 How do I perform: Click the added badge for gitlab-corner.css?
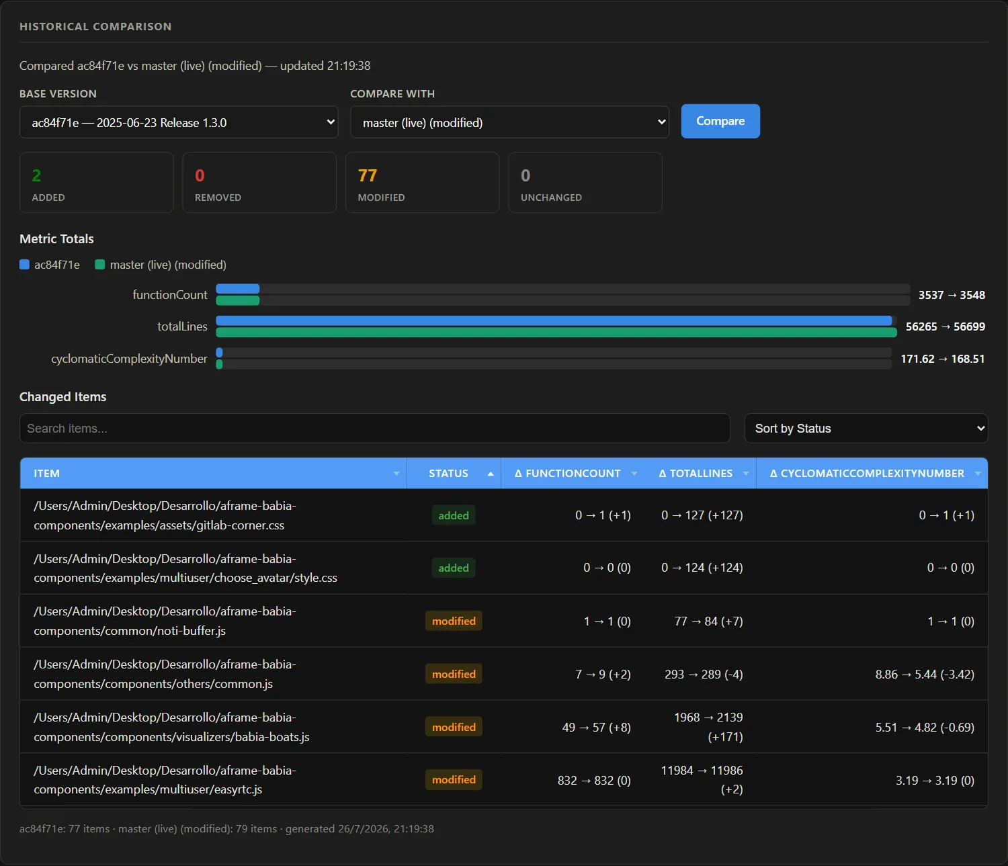click(454, 515)
